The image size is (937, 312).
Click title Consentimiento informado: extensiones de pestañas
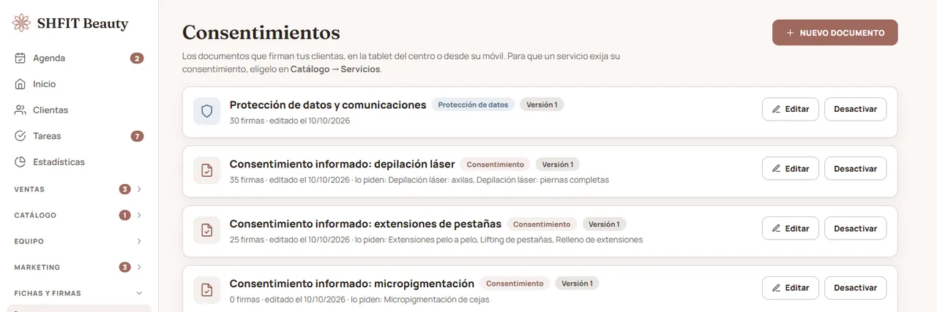366,224
